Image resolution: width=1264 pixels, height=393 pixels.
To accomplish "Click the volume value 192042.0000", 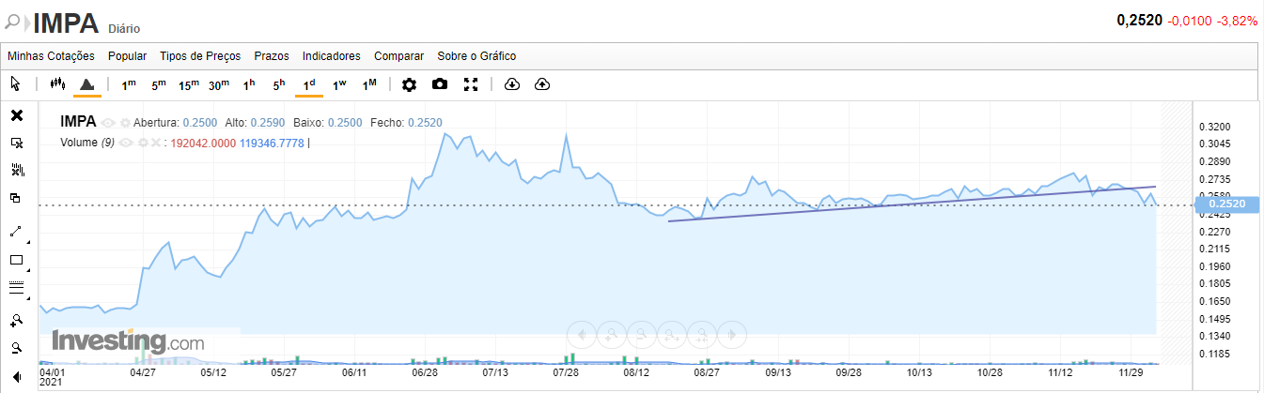I will (x=203, y=143).
